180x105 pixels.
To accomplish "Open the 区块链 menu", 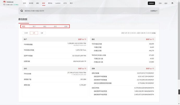I will coord(31,3).
